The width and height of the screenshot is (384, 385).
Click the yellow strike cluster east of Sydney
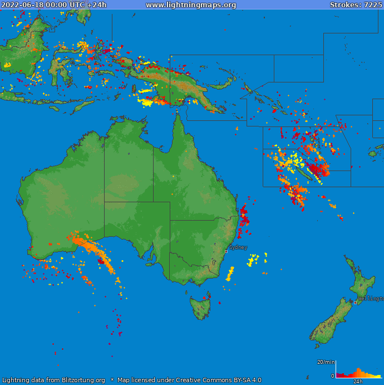point(254,259)
